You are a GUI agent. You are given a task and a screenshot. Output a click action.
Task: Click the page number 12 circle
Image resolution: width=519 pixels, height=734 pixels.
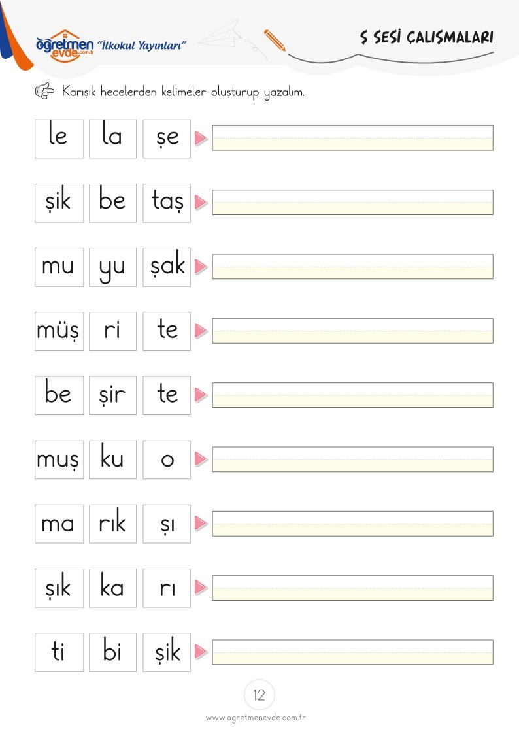tap(259, 695)
